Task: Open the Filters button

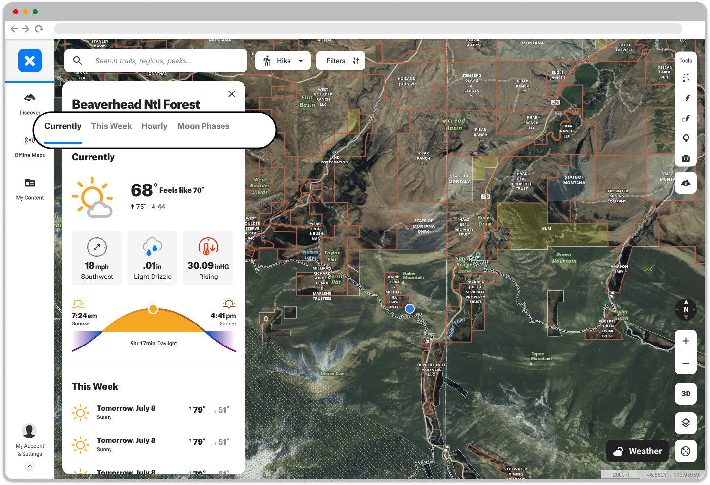Action: (x=341, y=61)
